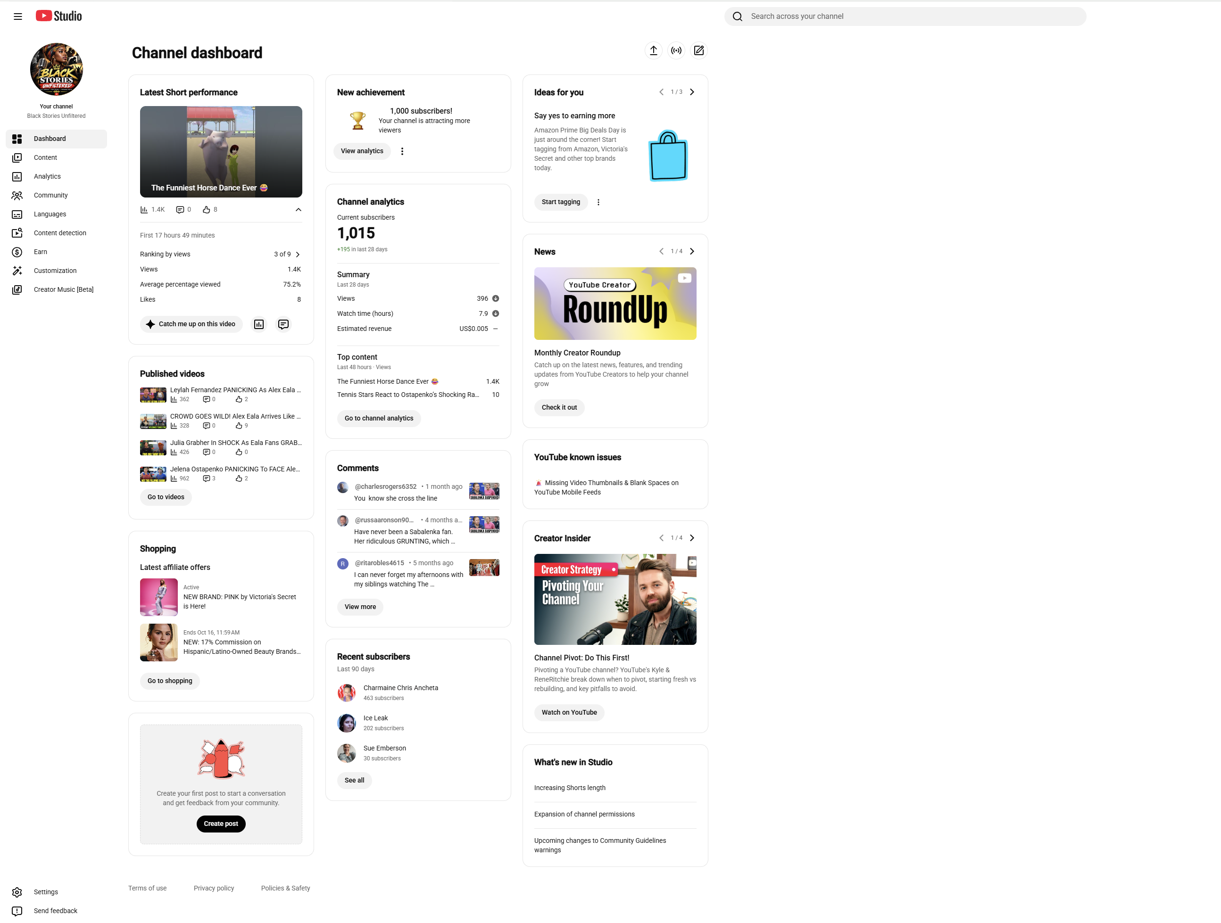Open Creator Music [Beta] in the sidebar

(56, 289)
